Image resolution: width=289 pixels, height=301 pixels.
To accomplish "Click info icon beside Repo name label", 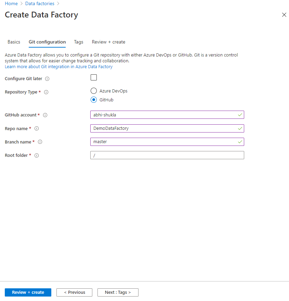I will pos(37,128).
